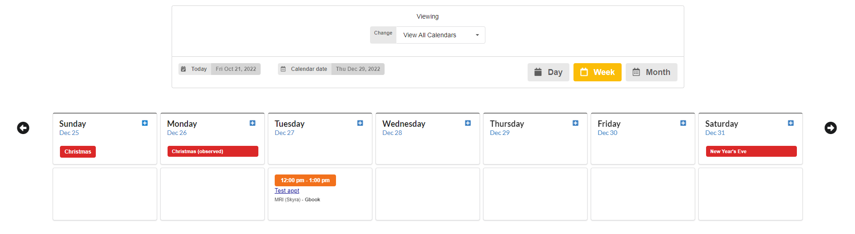Add event on Sunday using plus icon
The height and width of the screenshot is (234, 855).
(145, 123)
